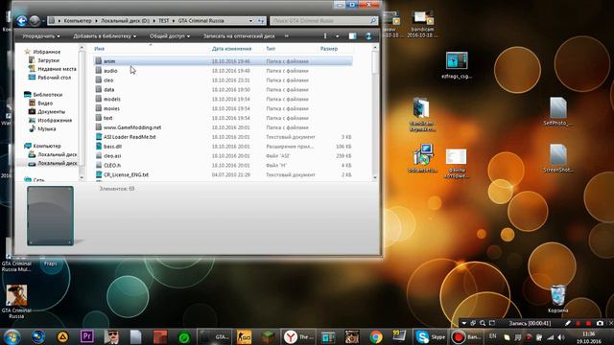Click Записать на оптический диск
The width and height of the screenshot is (614, 345).
pyautogui.click(x=239, y=36)
